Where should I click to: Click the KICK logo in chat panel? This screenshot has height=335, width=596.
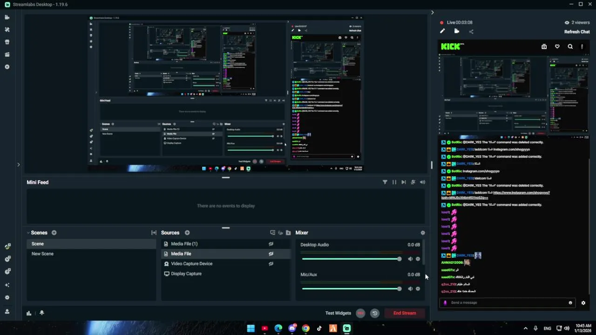pyautogui.click(x=453, y=47)
